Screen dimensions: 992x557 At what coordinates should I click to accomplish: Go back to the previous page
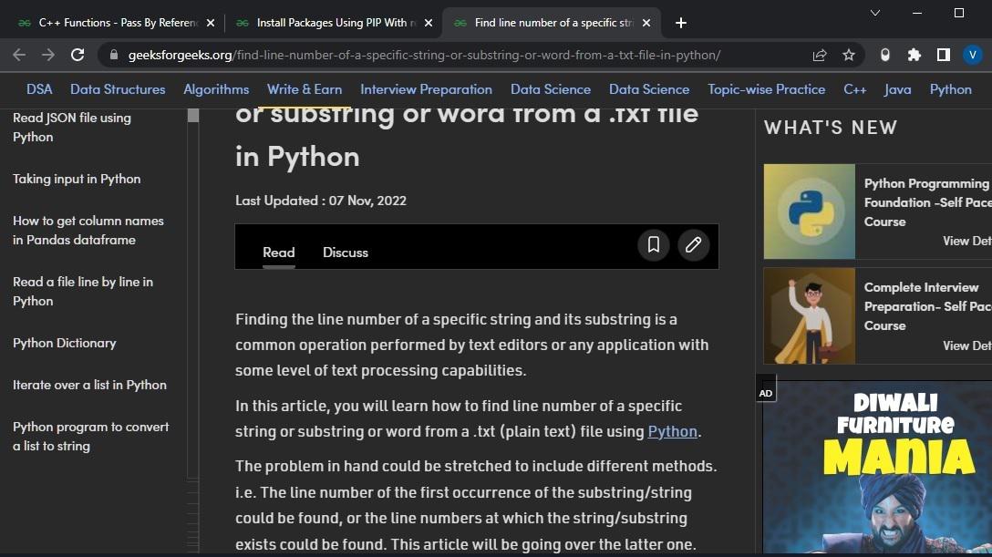tap(19, 55)
